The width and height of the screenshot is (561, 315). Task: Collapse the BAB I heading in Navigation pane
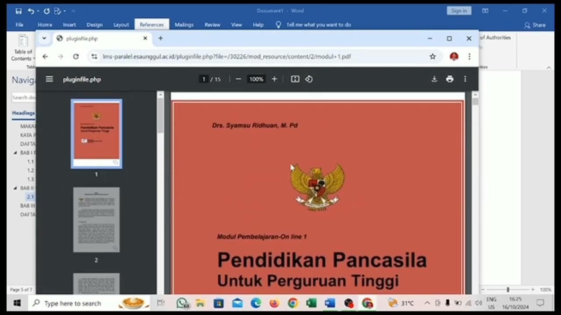15,153
